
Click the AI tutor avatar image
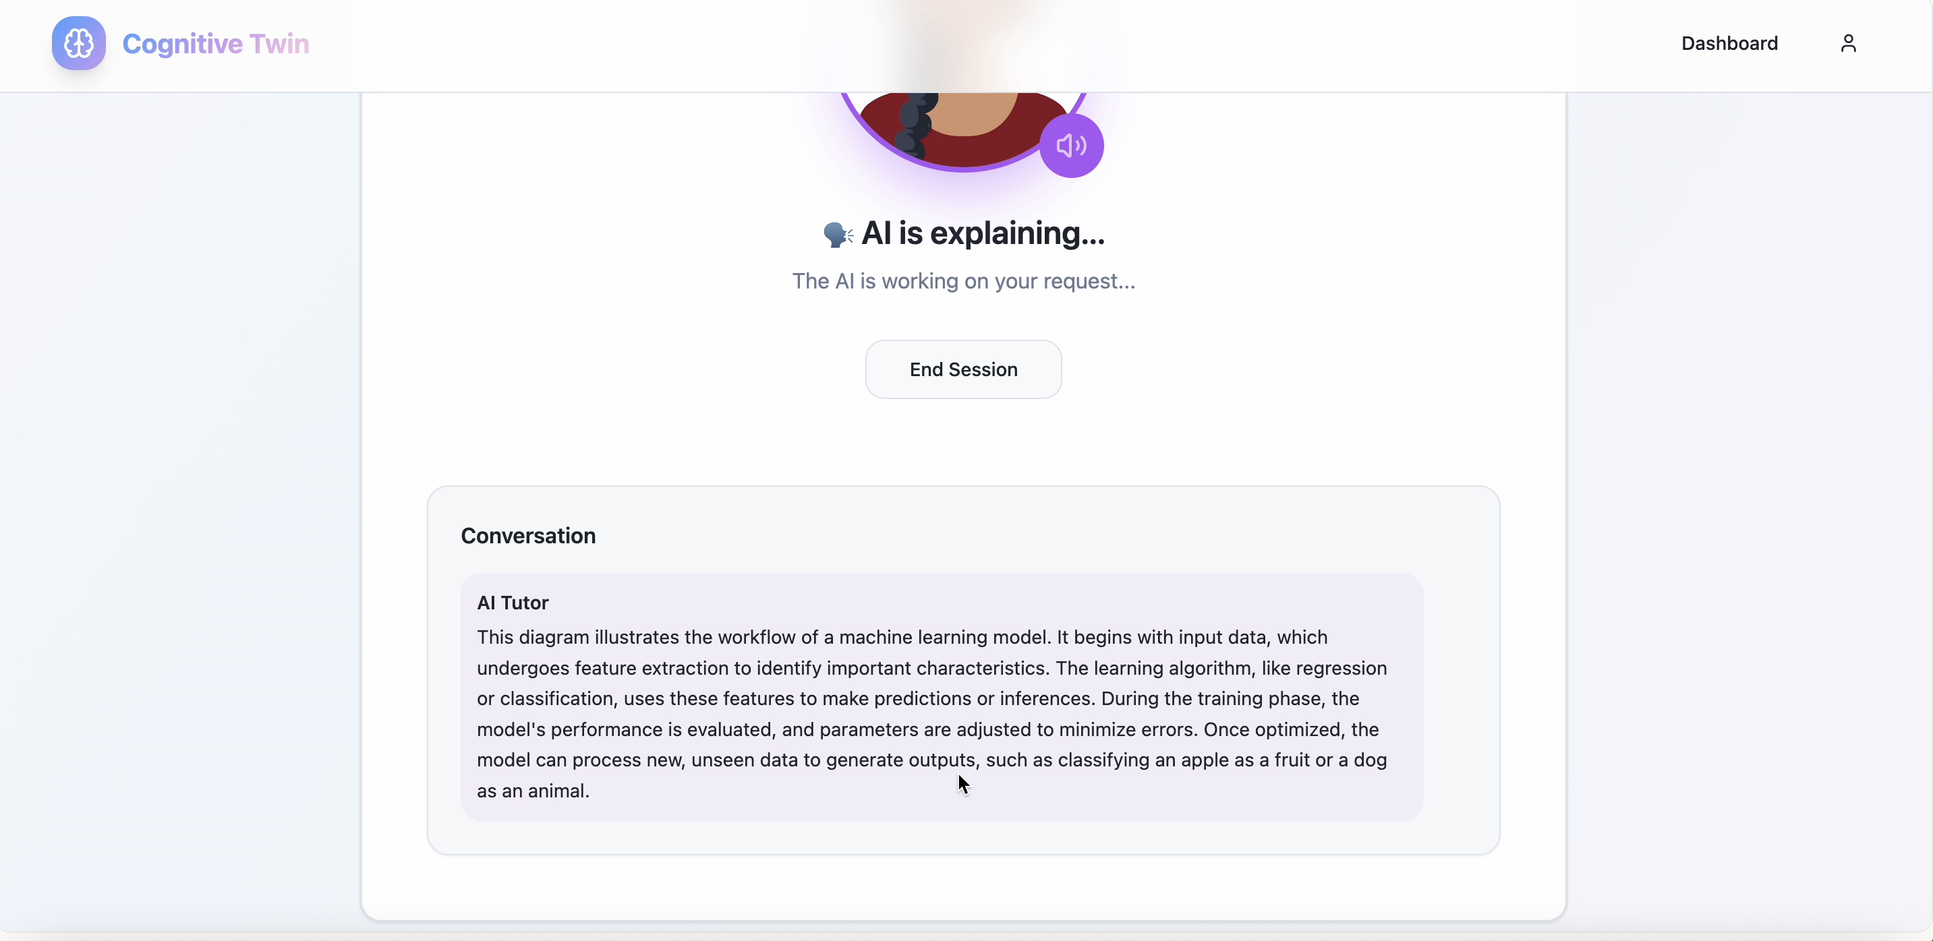click(x=964, y=124)
